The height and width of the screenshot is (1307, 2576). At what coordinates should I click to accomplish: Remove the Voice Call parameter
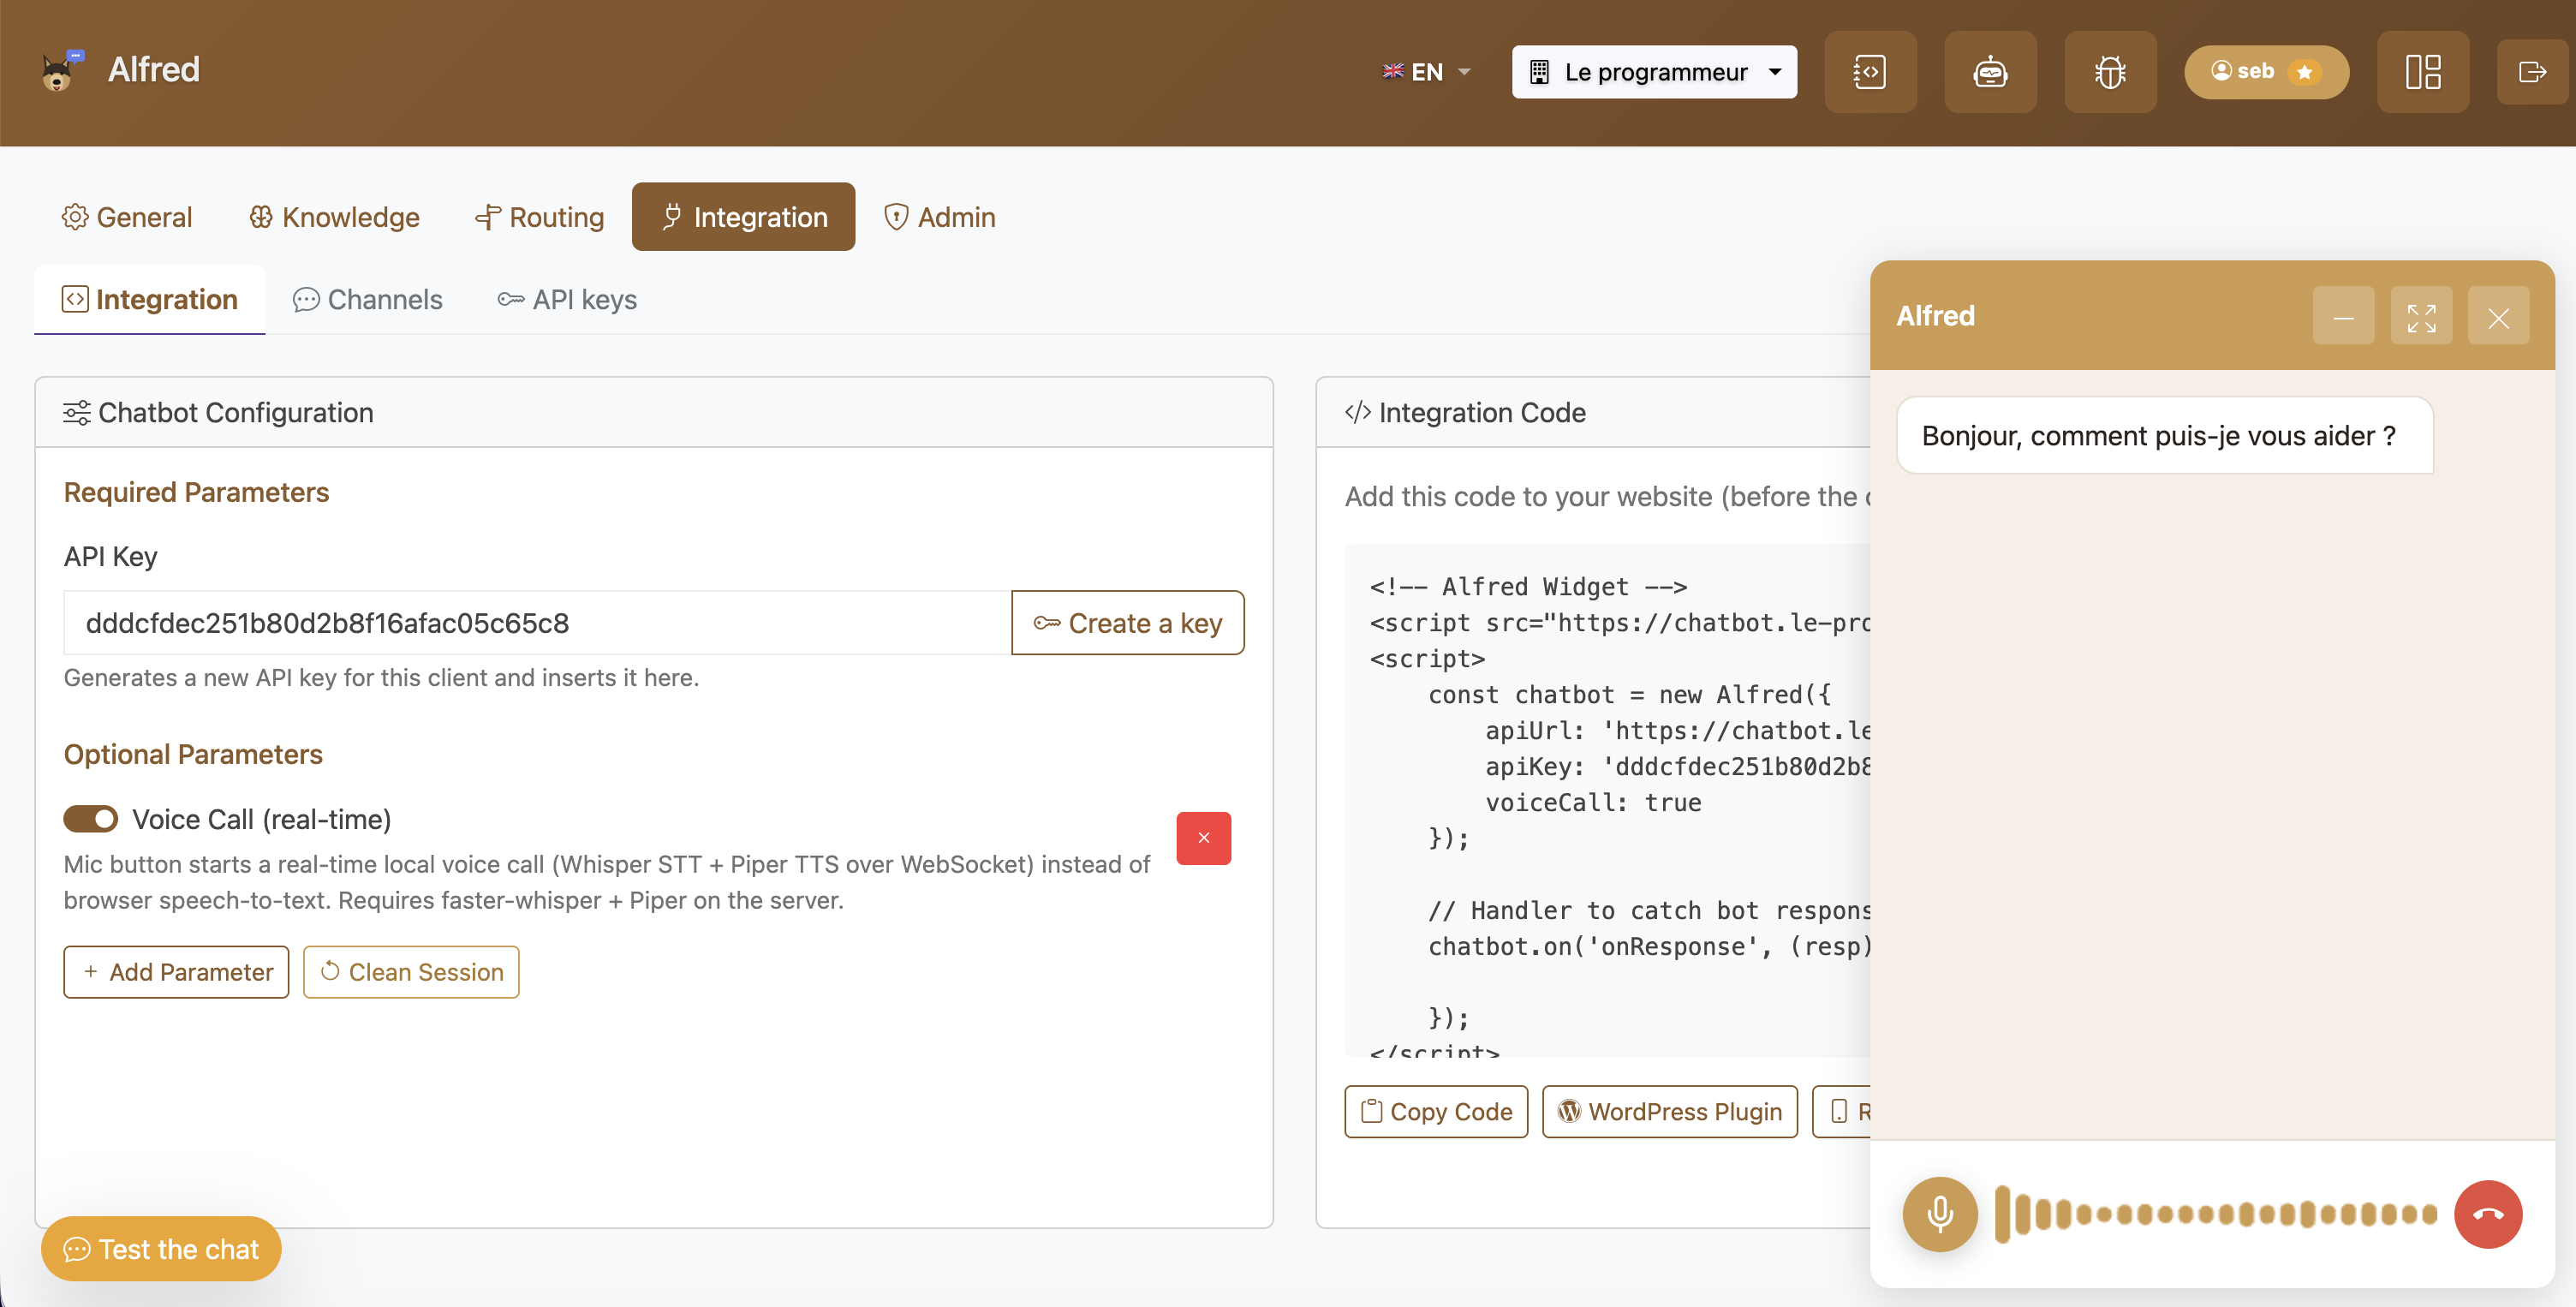click(1204, 838)
